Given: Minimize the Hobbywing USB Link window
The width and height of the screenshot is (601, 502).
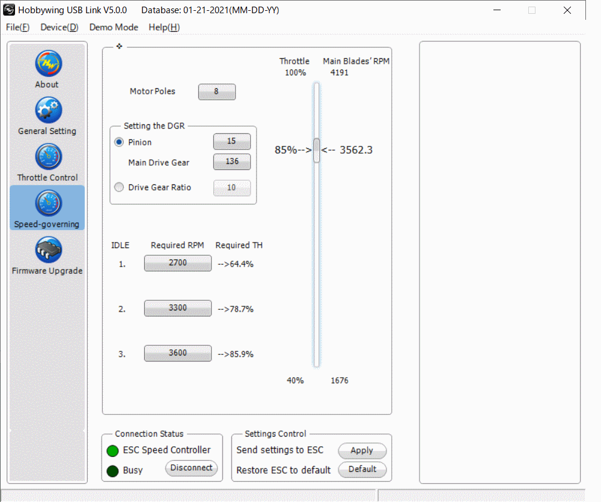Looking at the screenshot, I should click(x=497, y=10).
